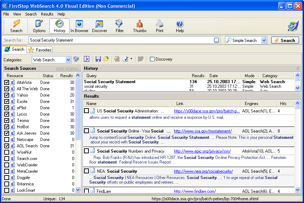
Task: Click the Search button beside Simple Search
Action: 285,40
